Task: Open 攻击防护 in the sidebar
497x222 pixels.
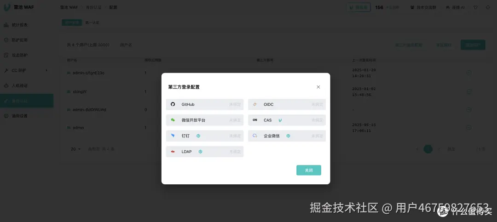Action: [27, 55]
